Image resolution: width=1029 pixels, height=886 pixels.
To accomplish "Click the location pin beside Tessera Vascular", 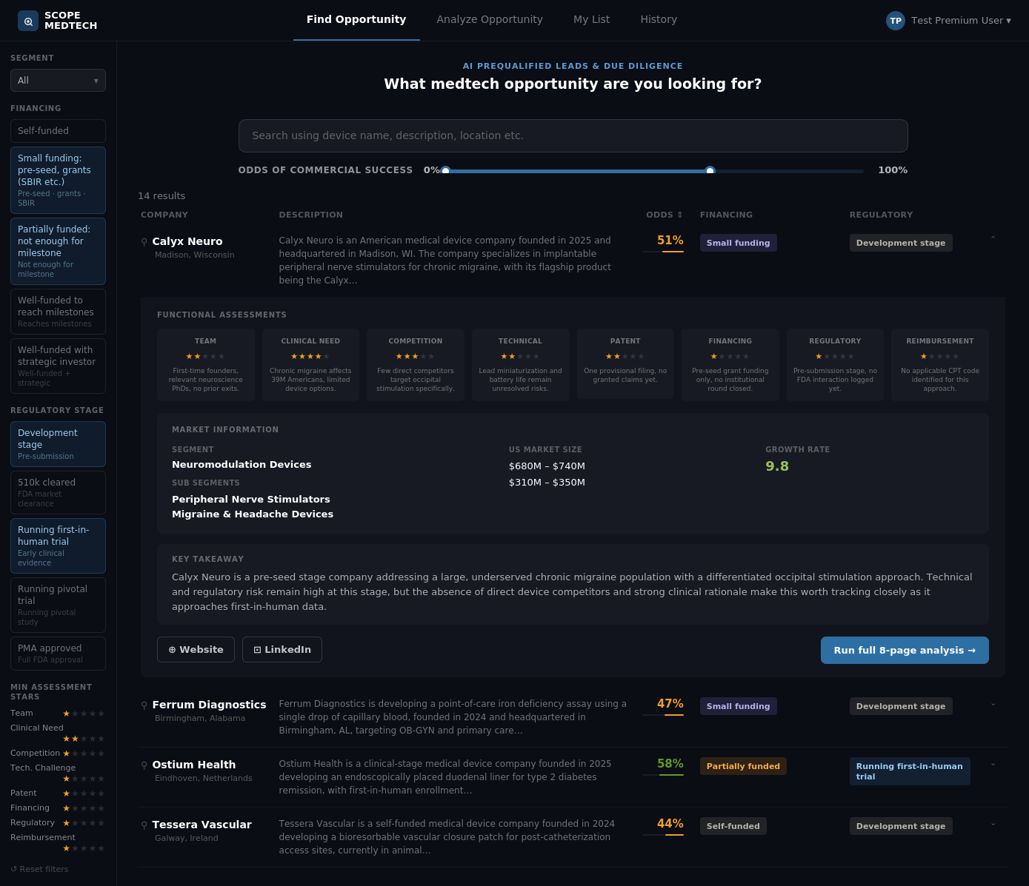I will point(144,825).
